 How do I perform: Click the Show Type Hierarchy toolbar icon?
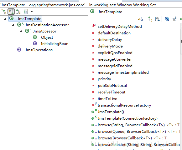click(4, 12)
